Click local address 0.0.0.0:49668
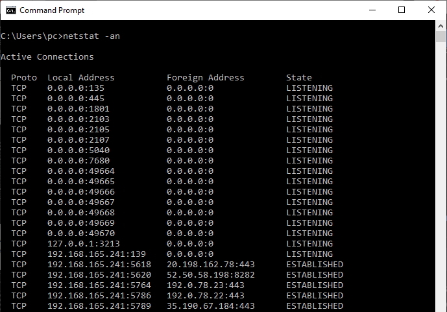 click(81, 212)
